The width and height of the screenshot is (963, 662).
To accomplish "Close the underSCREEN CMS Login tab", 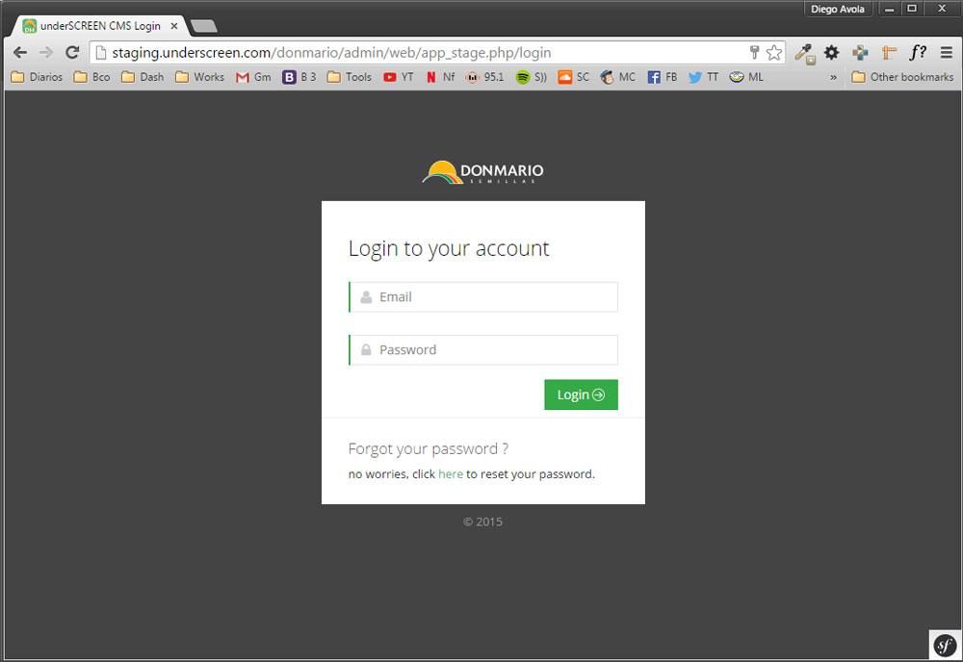I will coord(174,26).
